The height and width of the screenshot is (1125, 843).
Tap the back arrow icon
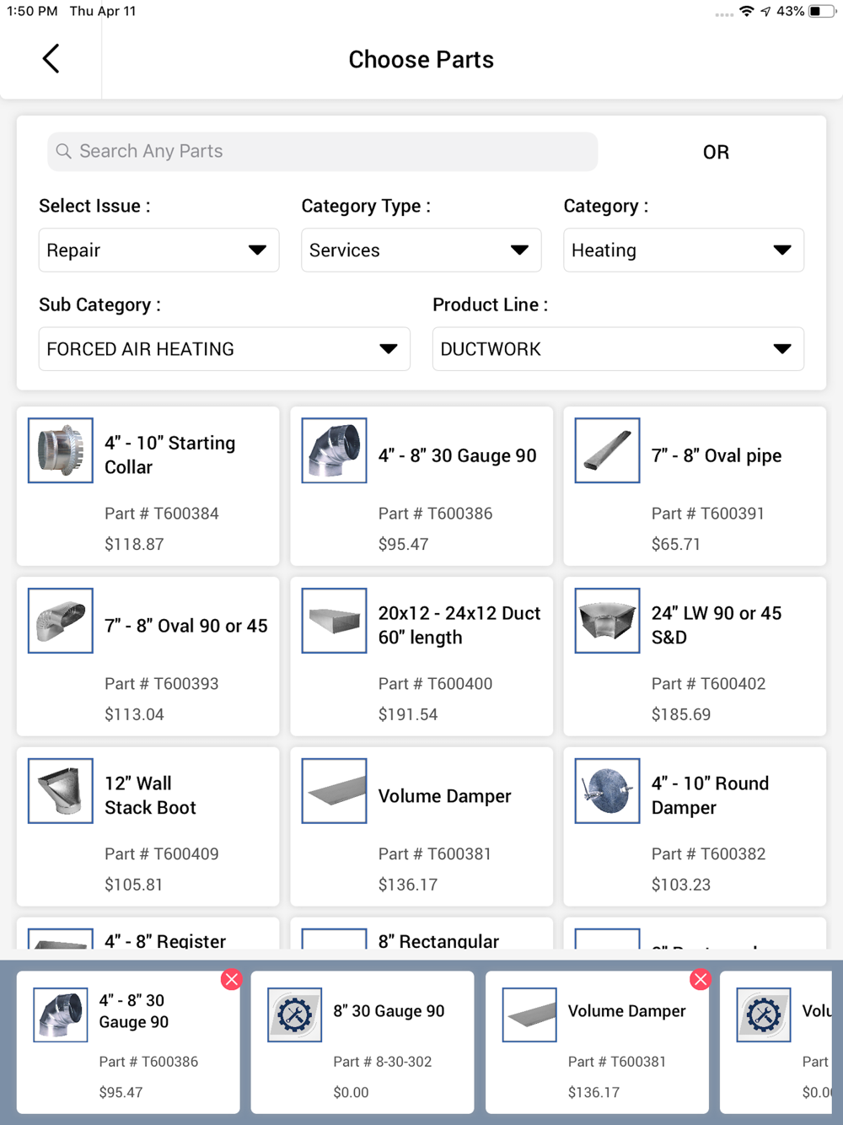(x=51, y=59)
